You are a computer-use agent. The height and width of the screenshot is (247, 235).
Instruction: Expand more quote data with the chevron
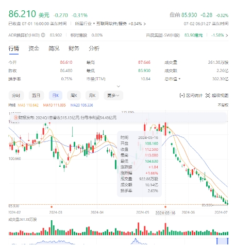point(119,86)
